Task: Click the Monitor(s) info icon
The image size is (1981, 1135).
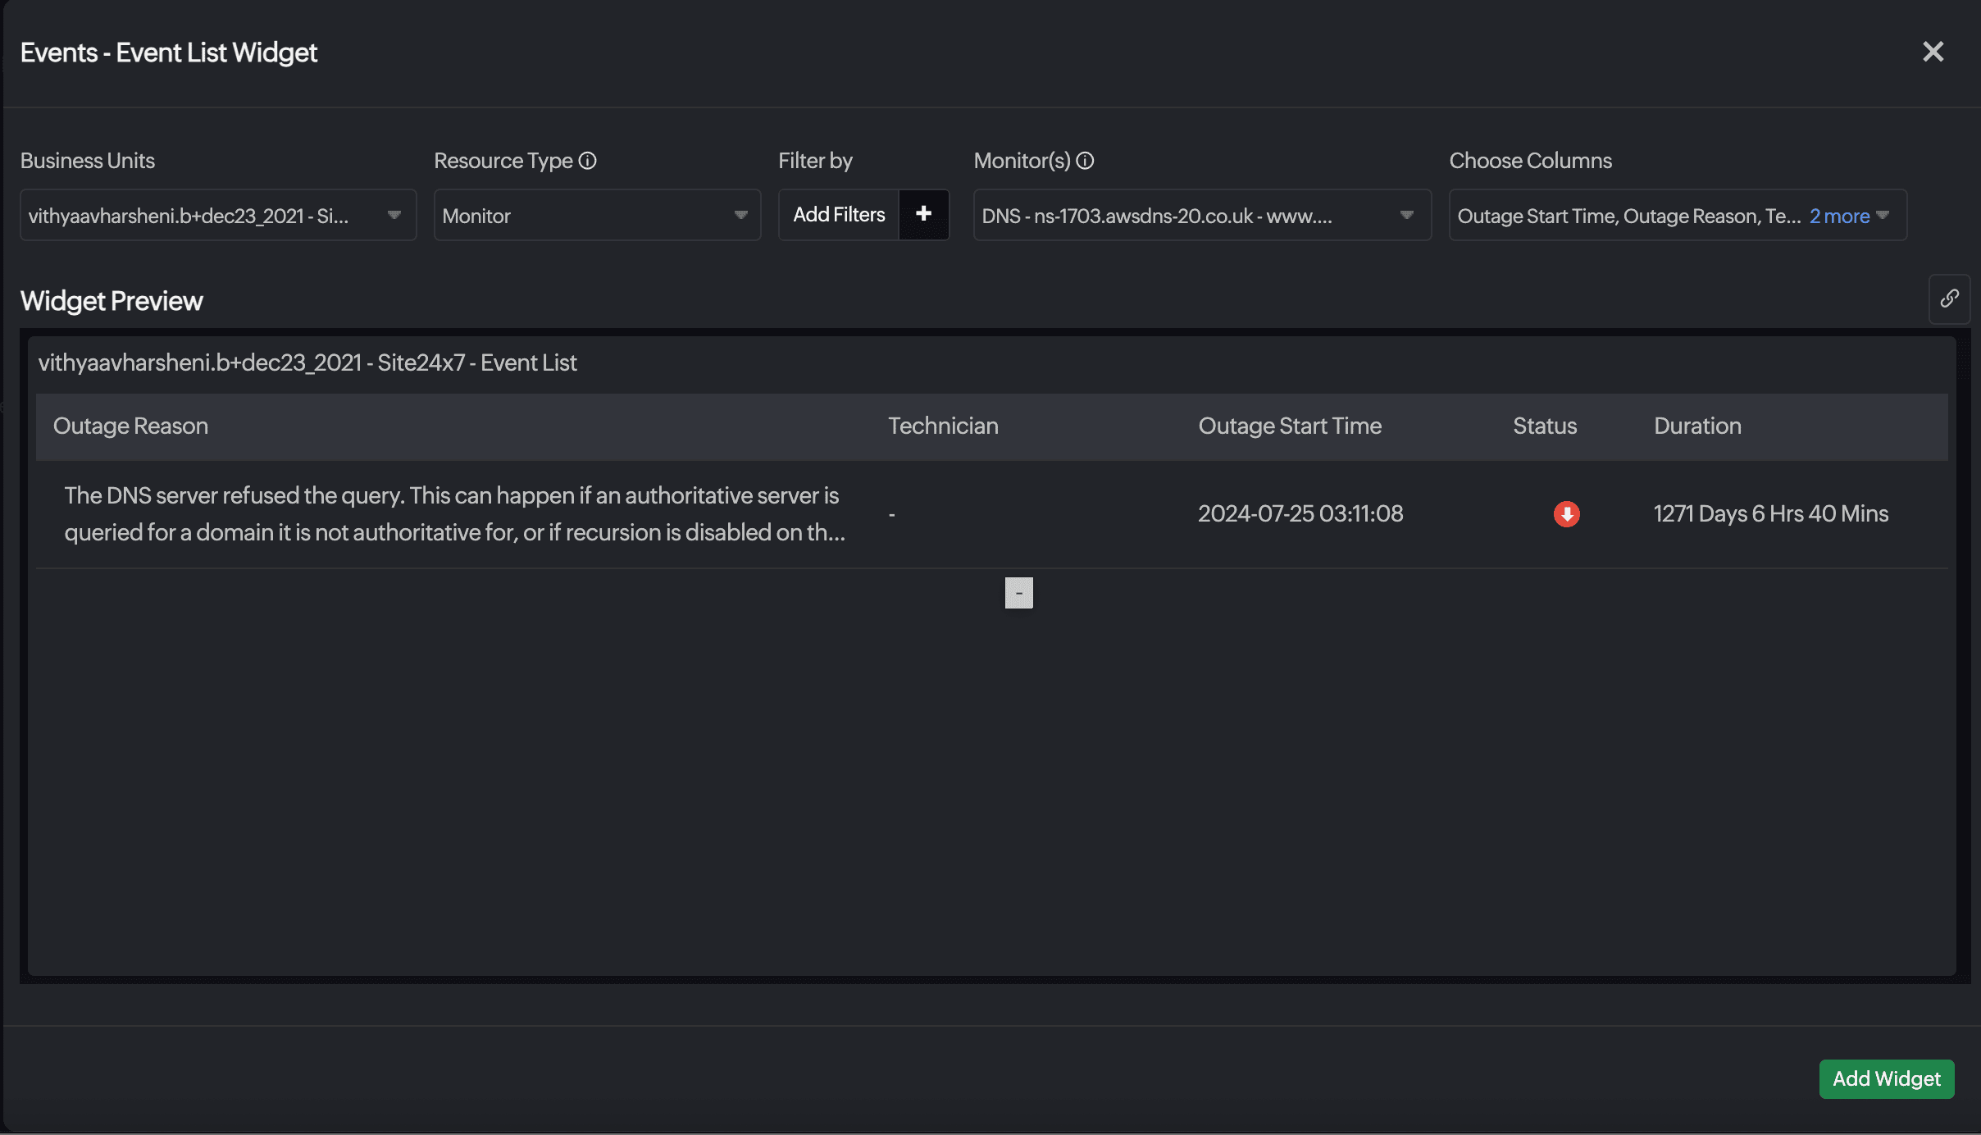Action: tap(1085, 161)
